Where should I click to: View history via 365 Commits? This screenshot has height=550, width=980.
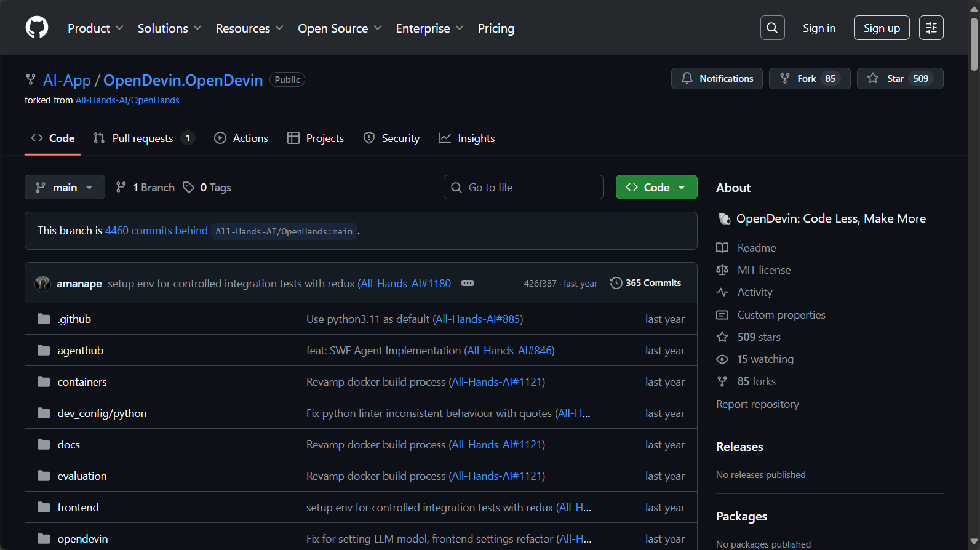click(x=645, y=283)
